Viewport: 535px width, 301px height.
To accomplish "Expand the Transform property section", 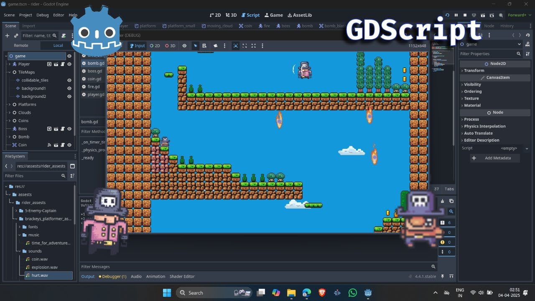I will [x=474, y=70].
